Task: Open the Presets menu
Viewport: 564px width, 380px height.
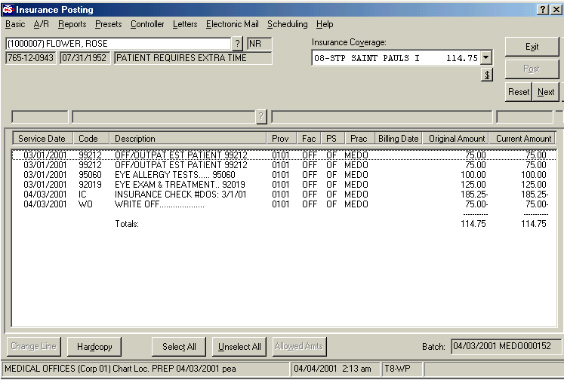Action: 108,24
